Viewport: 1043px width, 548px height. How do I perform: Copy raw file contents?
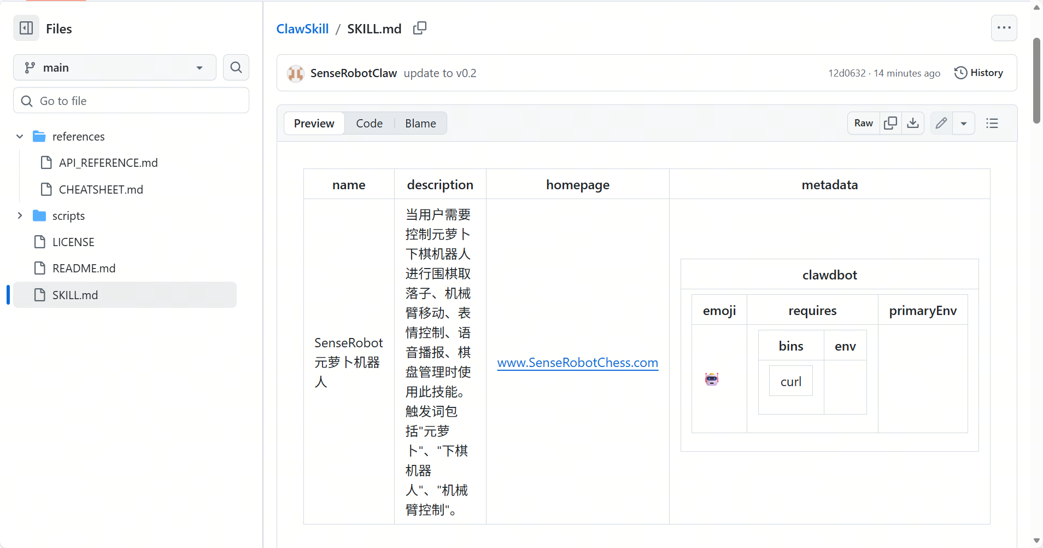click(x=890, y=123)
